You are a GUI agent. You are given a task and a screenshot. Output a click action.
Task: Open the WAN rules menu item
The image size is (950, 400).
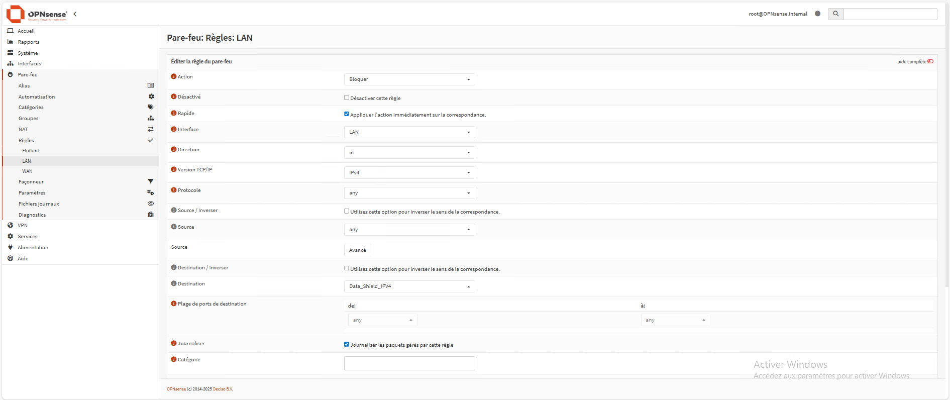click(27, 171)
